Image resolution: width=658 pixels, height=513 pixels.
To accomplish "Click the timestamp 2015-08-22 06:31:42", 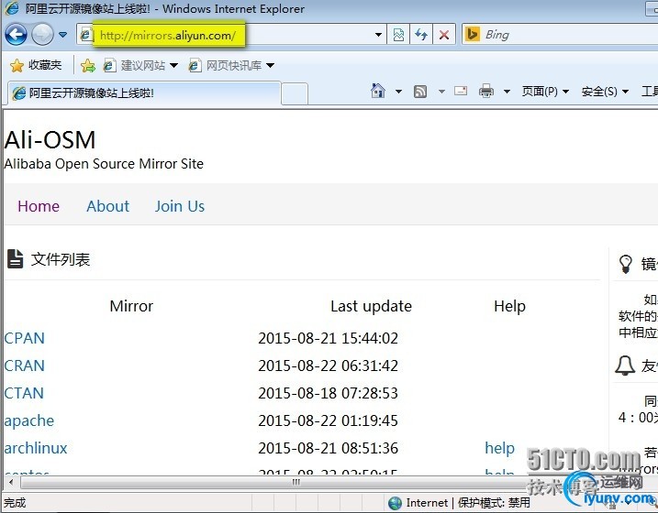I will click(328, 366).
